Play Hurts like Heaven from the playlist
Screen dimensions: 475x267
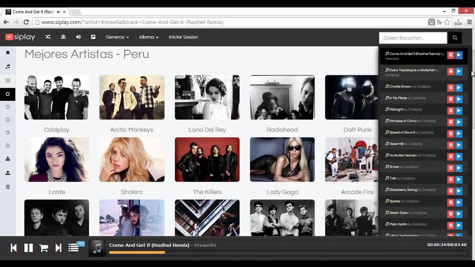[459, 156]
